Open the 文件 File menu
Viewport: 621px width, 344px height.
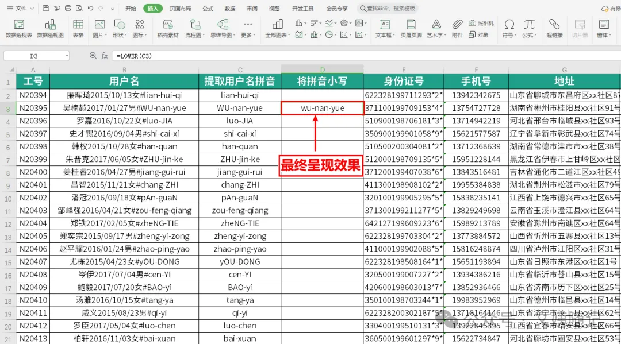click(21, 8)
